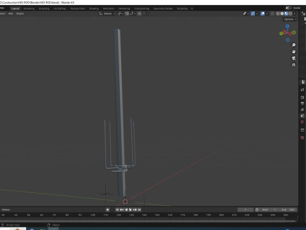Switch to the Modeling workspace tab

pyautogui.click(x=29, y=8)
